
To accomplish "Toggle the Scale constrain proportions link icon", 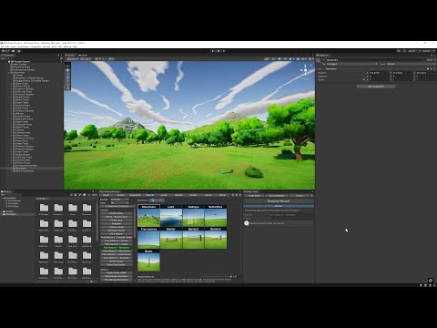I will (364, 79).
